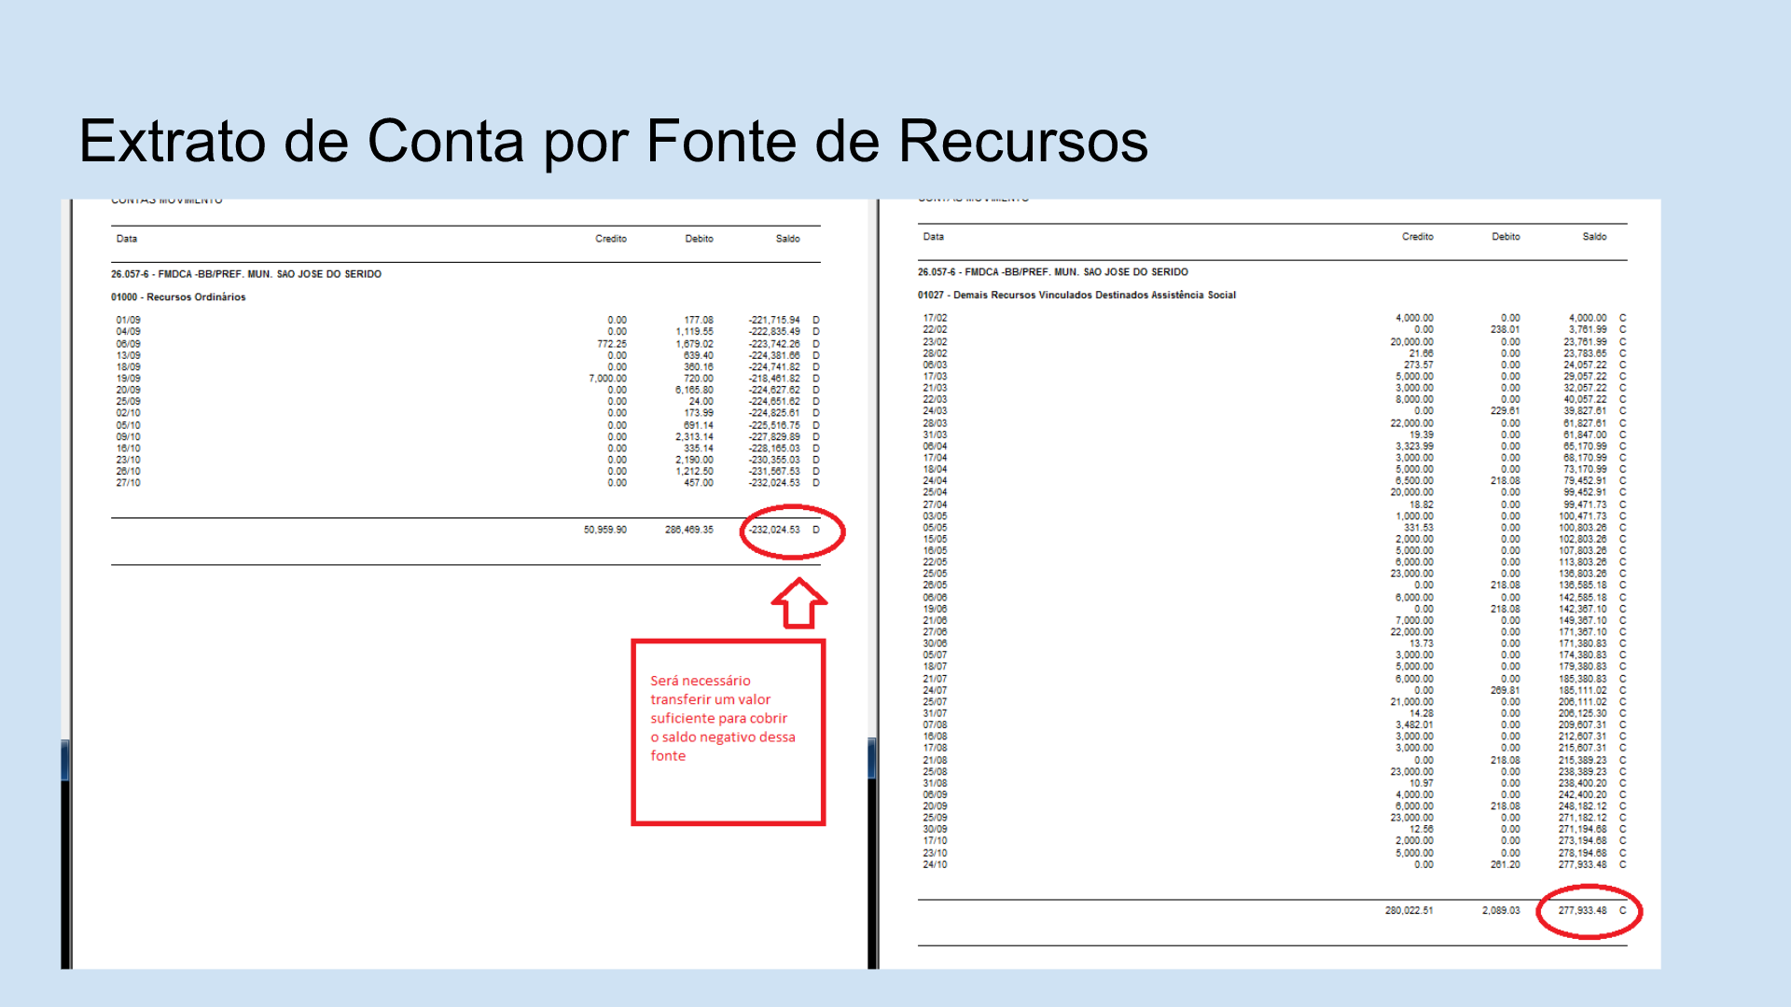This screenshot has height=1007, width=1791.
Task: Click the credit value '772.25'
Action: point(612,344)
